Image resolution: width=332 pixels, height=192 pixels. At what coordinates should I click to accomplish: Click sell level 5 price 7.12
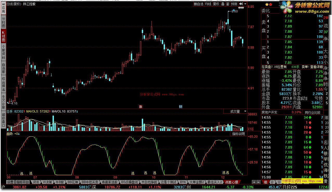coord(288,16)
